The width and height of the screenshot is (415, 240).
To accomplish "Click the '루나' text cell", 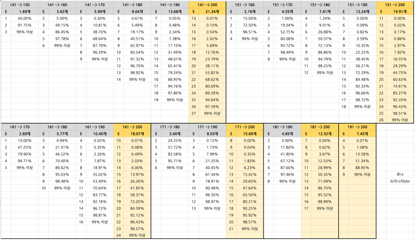I will (400, 174).
